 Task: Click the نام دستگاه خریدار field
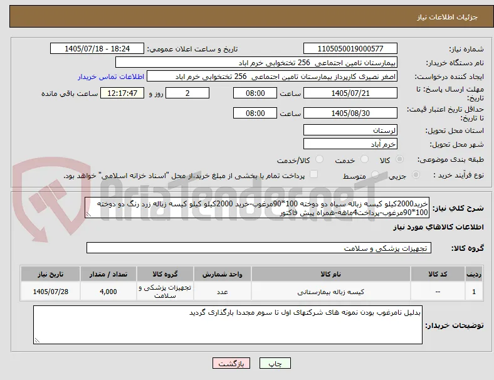click(256, 62)
